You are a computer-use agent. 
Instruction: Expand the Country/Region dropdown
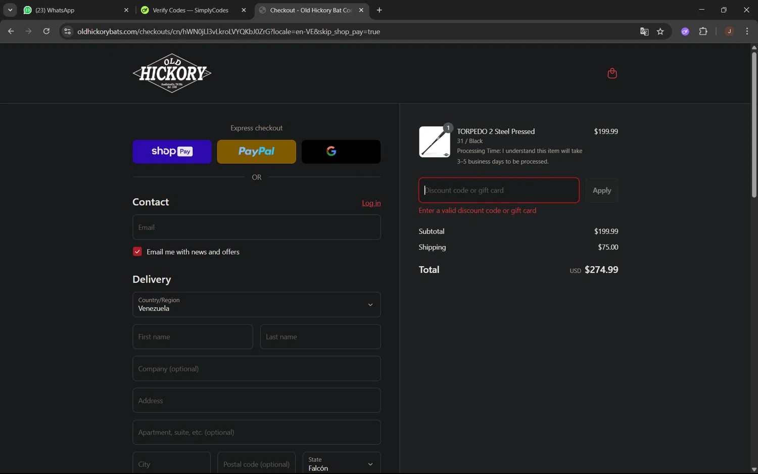(257, 305)
